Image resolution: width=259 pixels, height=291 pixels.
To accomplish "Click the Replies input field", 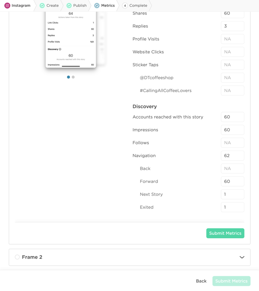I will (x=232, y=26).
